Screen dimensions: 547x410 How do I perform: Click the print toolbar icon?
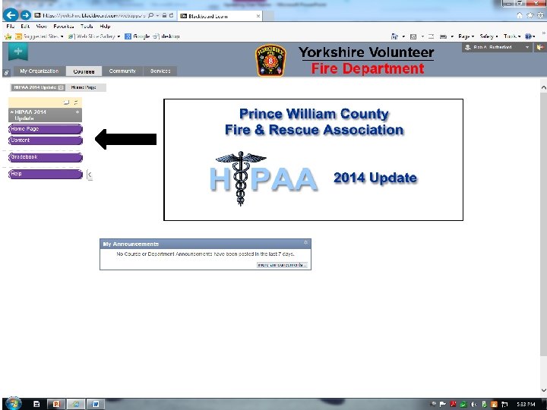click(443, 36)
